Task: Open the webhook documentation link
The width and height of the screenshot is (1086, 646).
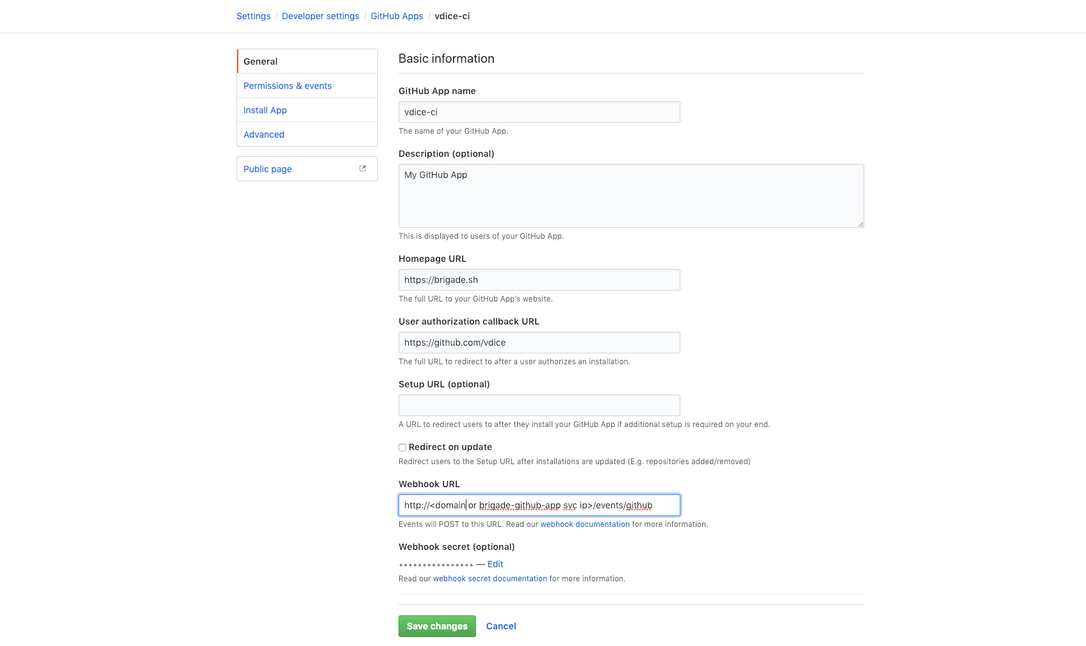Action: [x=585, y=524]
